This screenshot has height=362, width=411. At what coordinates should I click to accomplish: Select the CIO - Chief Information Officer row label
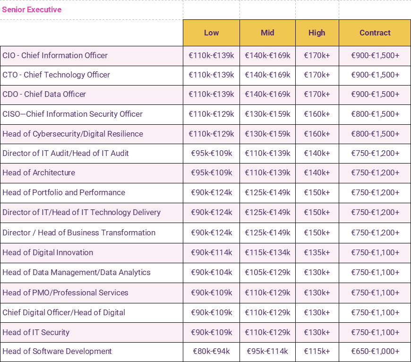(x=55, y=55)
